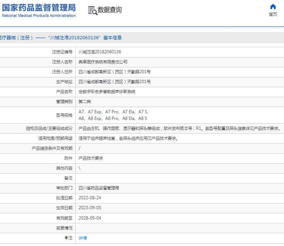Viewport: 284px width, 246px height.
Task: Select registrant name 奥泰医疗系统有限责任公司
Action: (103, 62)
